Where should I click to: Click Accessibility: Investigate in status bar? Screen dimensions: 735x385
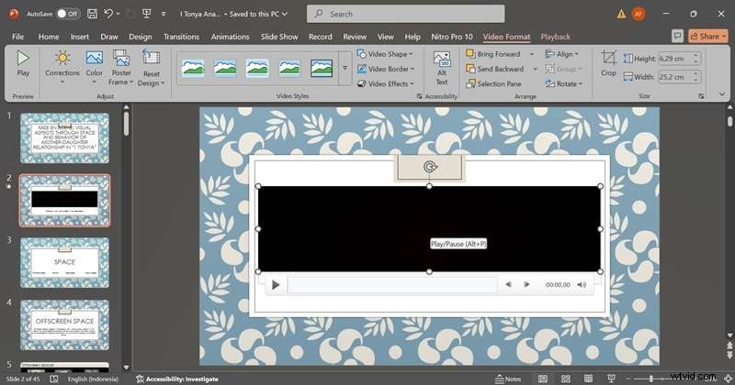pyautogui.click(x=177, y=379)
